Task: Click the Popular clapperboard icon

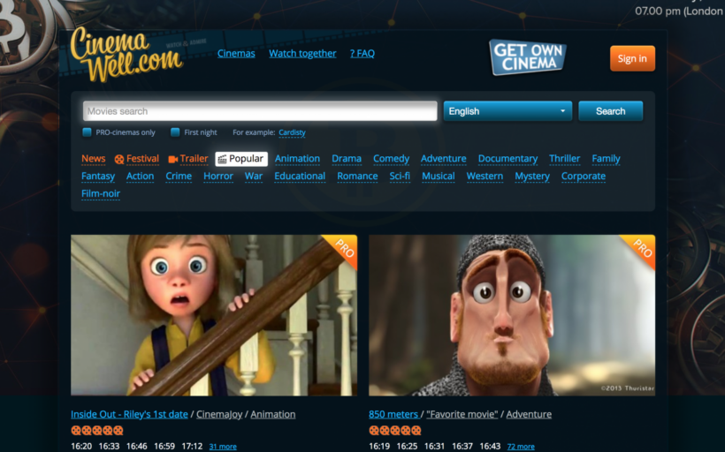Action: tap(223, 160)
